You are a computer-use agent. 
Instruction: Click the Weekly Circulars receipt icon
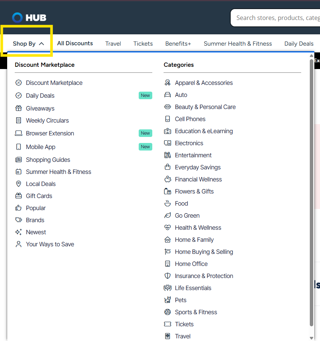click(19, 120)
